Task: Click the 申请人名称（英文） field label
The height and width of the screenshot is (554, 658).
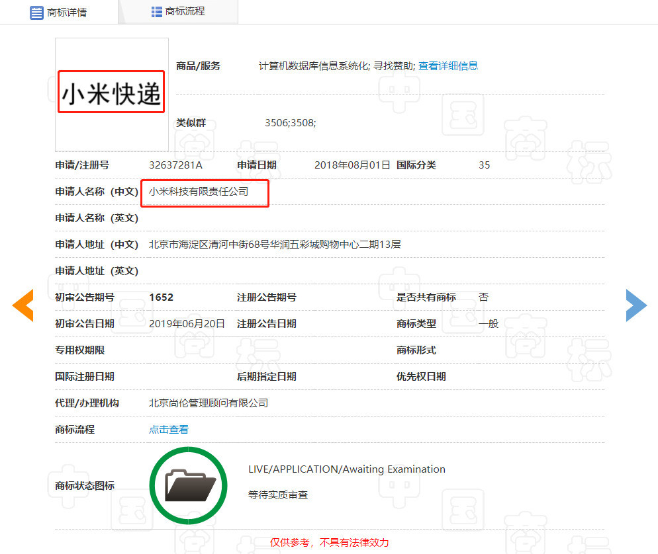Action: click(x=97, y=218)
